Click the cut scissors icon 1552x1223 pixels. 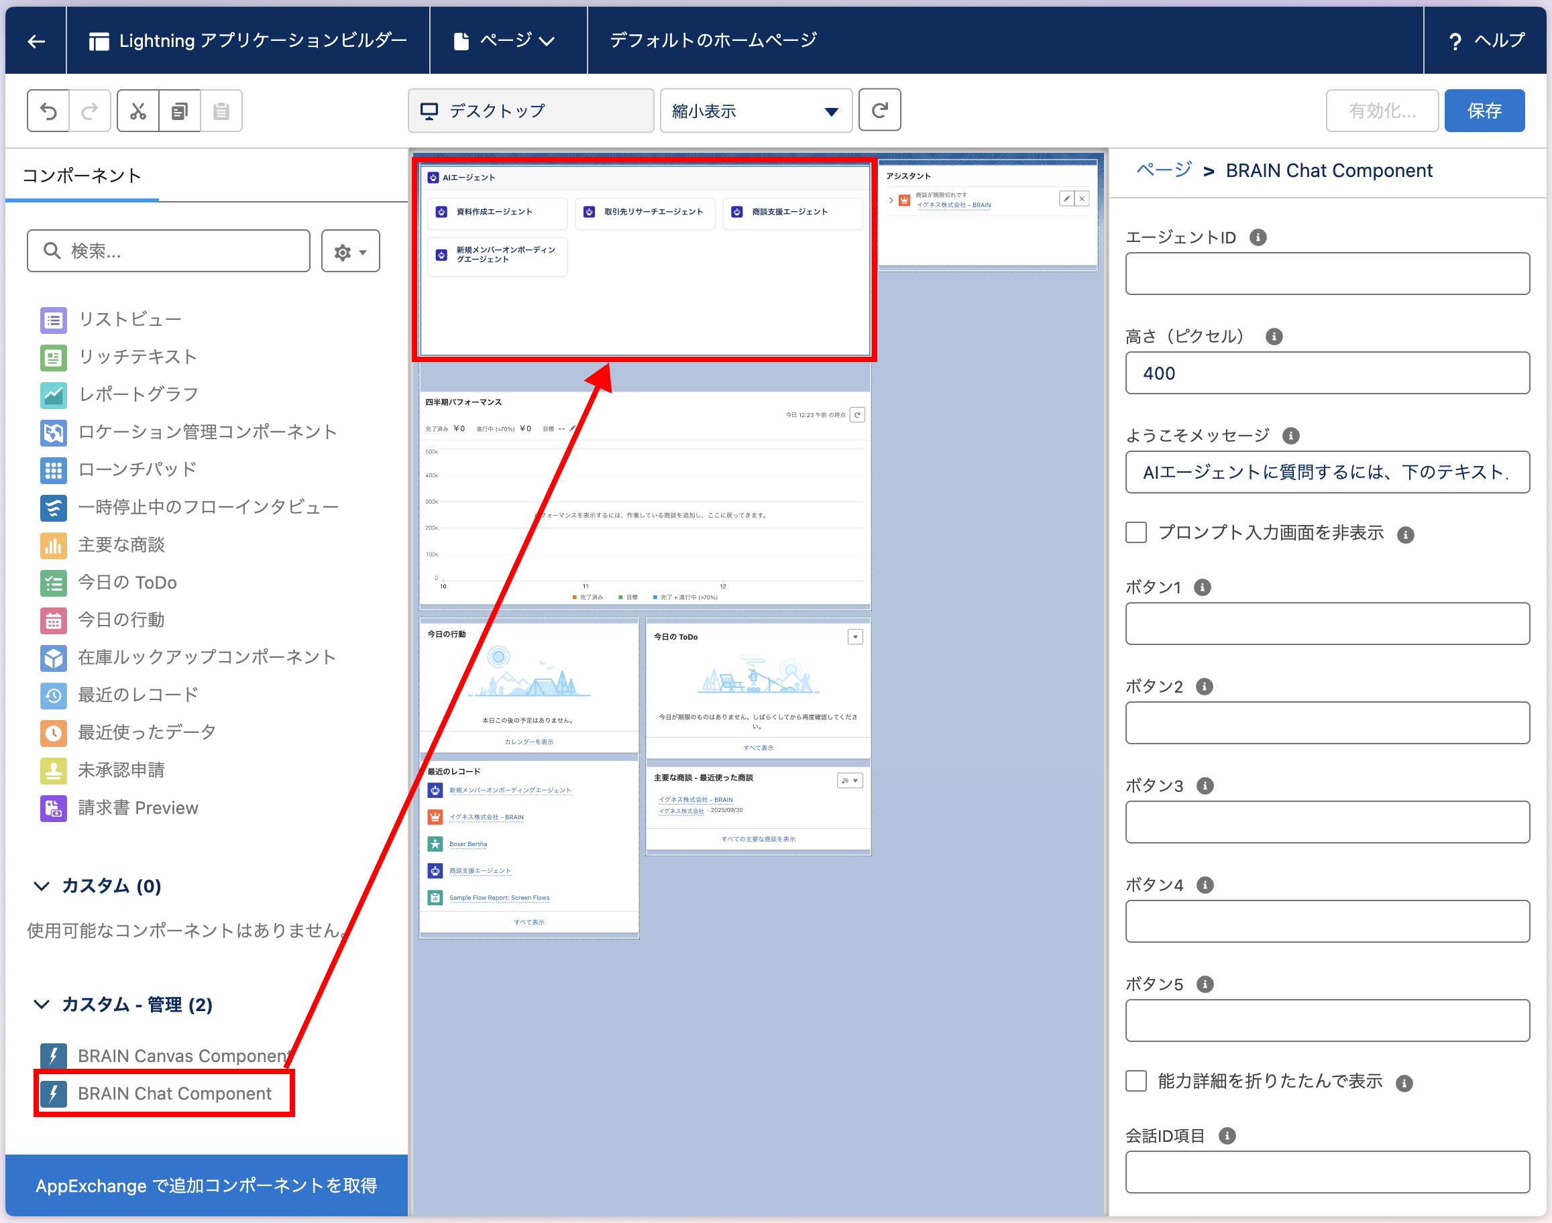(x=137, y=111)
